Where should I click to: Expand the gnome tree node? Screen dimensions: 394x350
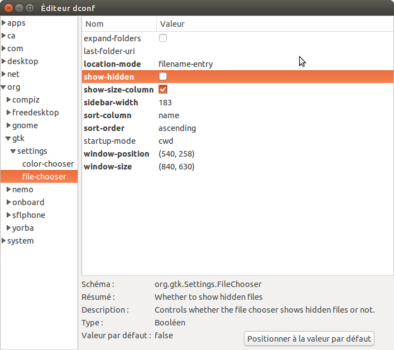(x=8, y=125)
